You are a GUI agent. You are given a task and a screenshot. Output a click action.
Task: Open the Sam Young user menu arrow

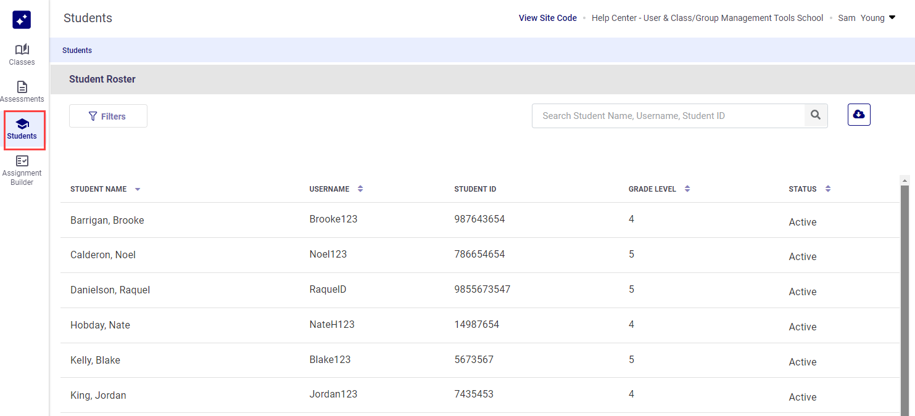pos(892,18)
